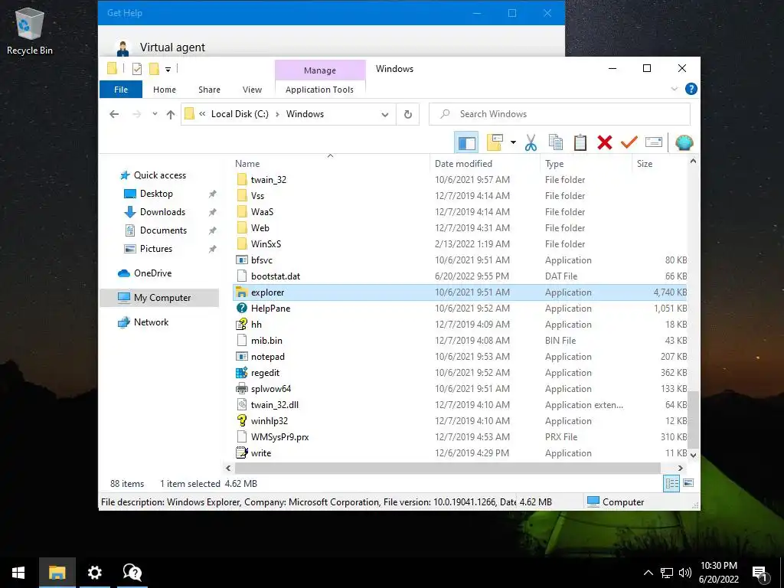Screen dimensions: 784x588
Task: Go up one folder level arrow
Action: (171, 114)
